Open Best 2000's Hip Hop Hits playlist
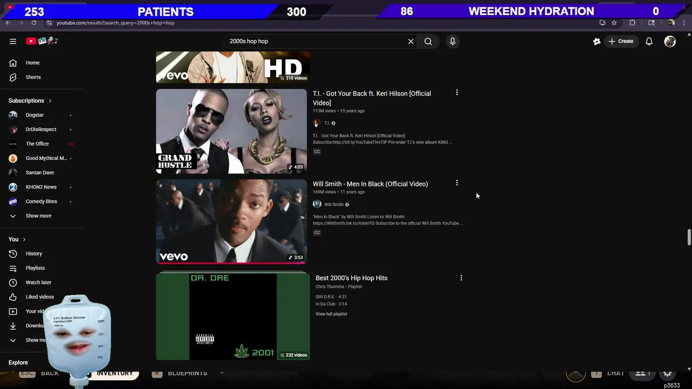This screenshot has width=692, height=389. pos(351,278)
